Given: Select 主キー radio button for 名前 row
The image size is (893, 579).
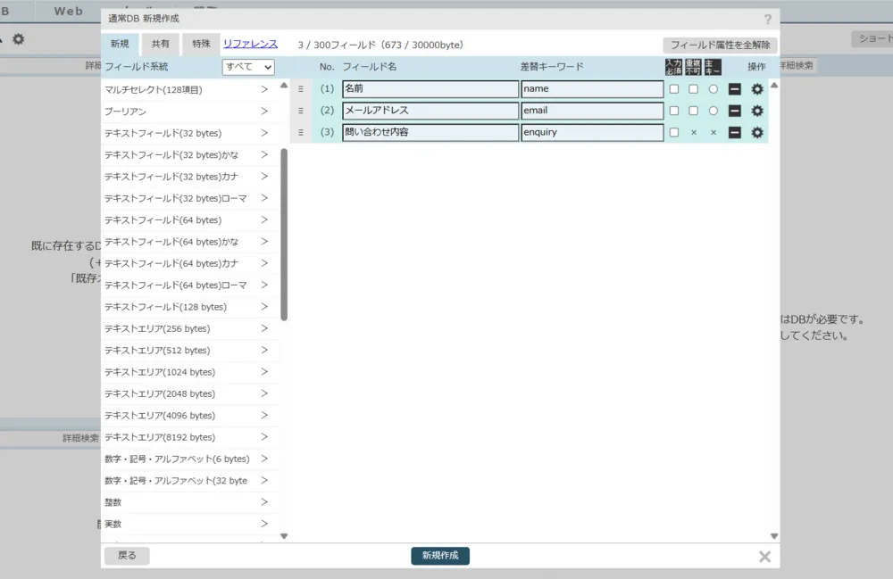Looking at the screenshot, I should (x=713, y=89).
